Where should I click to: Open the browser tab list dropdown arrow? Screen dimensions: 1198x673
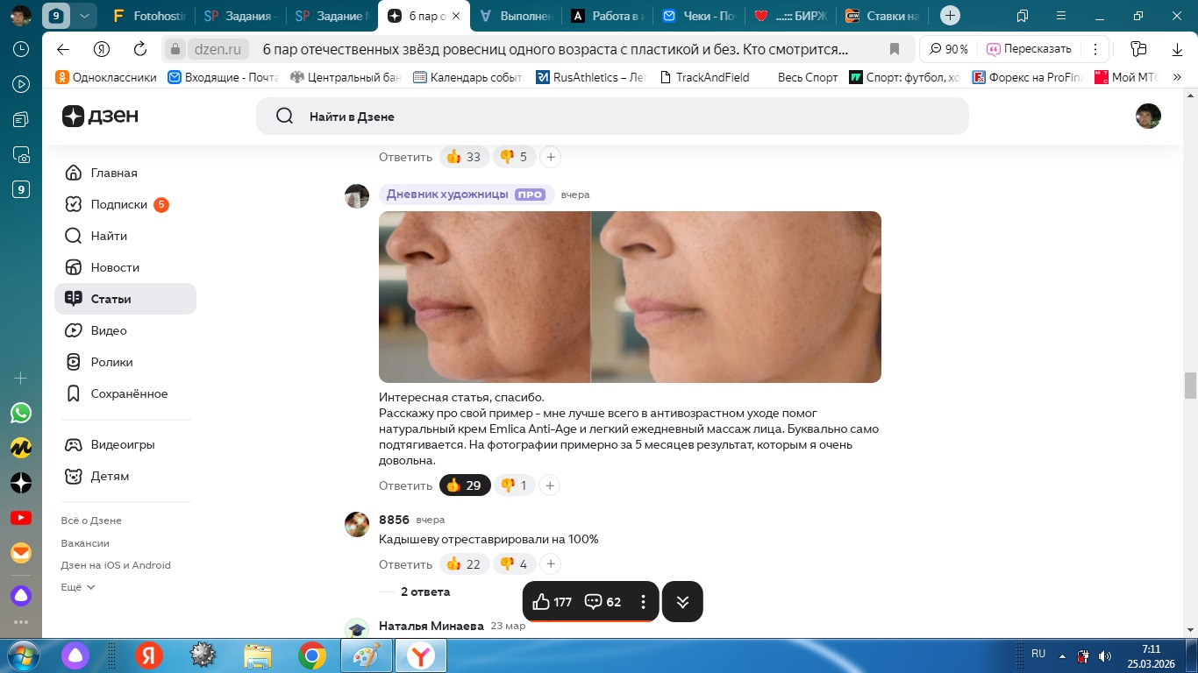pyautogui.click(x=84, y=16)
